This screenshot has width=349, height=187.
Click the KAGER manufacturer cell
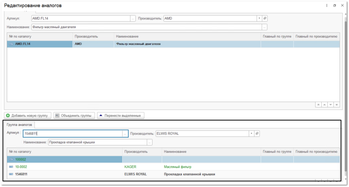coord(142,167)
